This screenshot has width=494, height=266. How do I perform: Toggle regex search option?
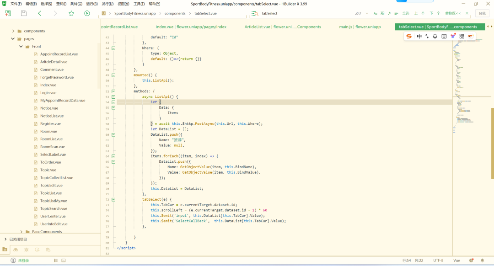tap(389, 13)
